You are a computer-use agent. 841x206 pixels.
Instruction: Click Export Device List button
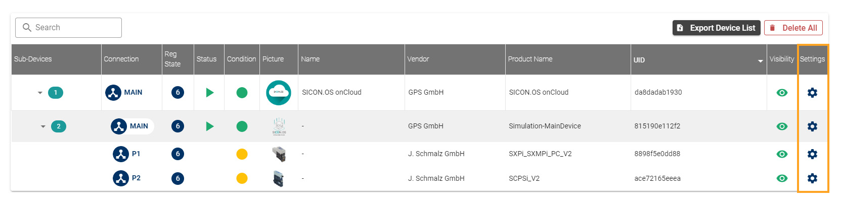point(716,28)
